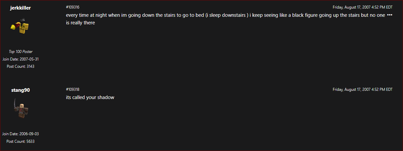
Task: Open jerkkiller's profile via username
Action: 20,8
